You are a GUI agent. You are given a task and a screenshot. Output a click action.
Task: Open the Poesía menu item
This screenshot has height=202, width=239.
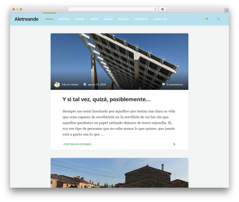94,19
